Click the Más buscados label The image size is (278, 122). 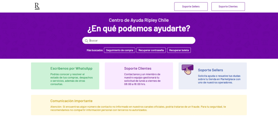click(95, 50)
